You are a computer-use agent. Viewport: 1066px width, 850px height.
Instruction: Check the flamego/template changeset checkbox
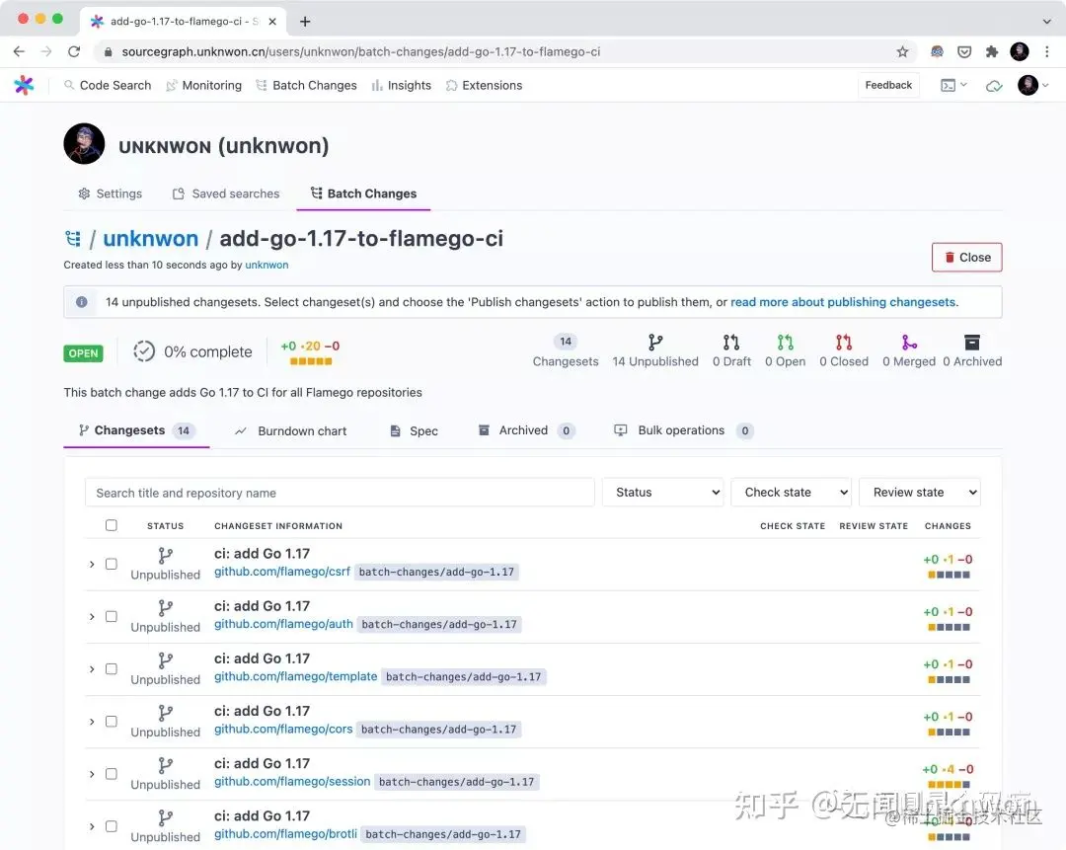coord(112,669)
